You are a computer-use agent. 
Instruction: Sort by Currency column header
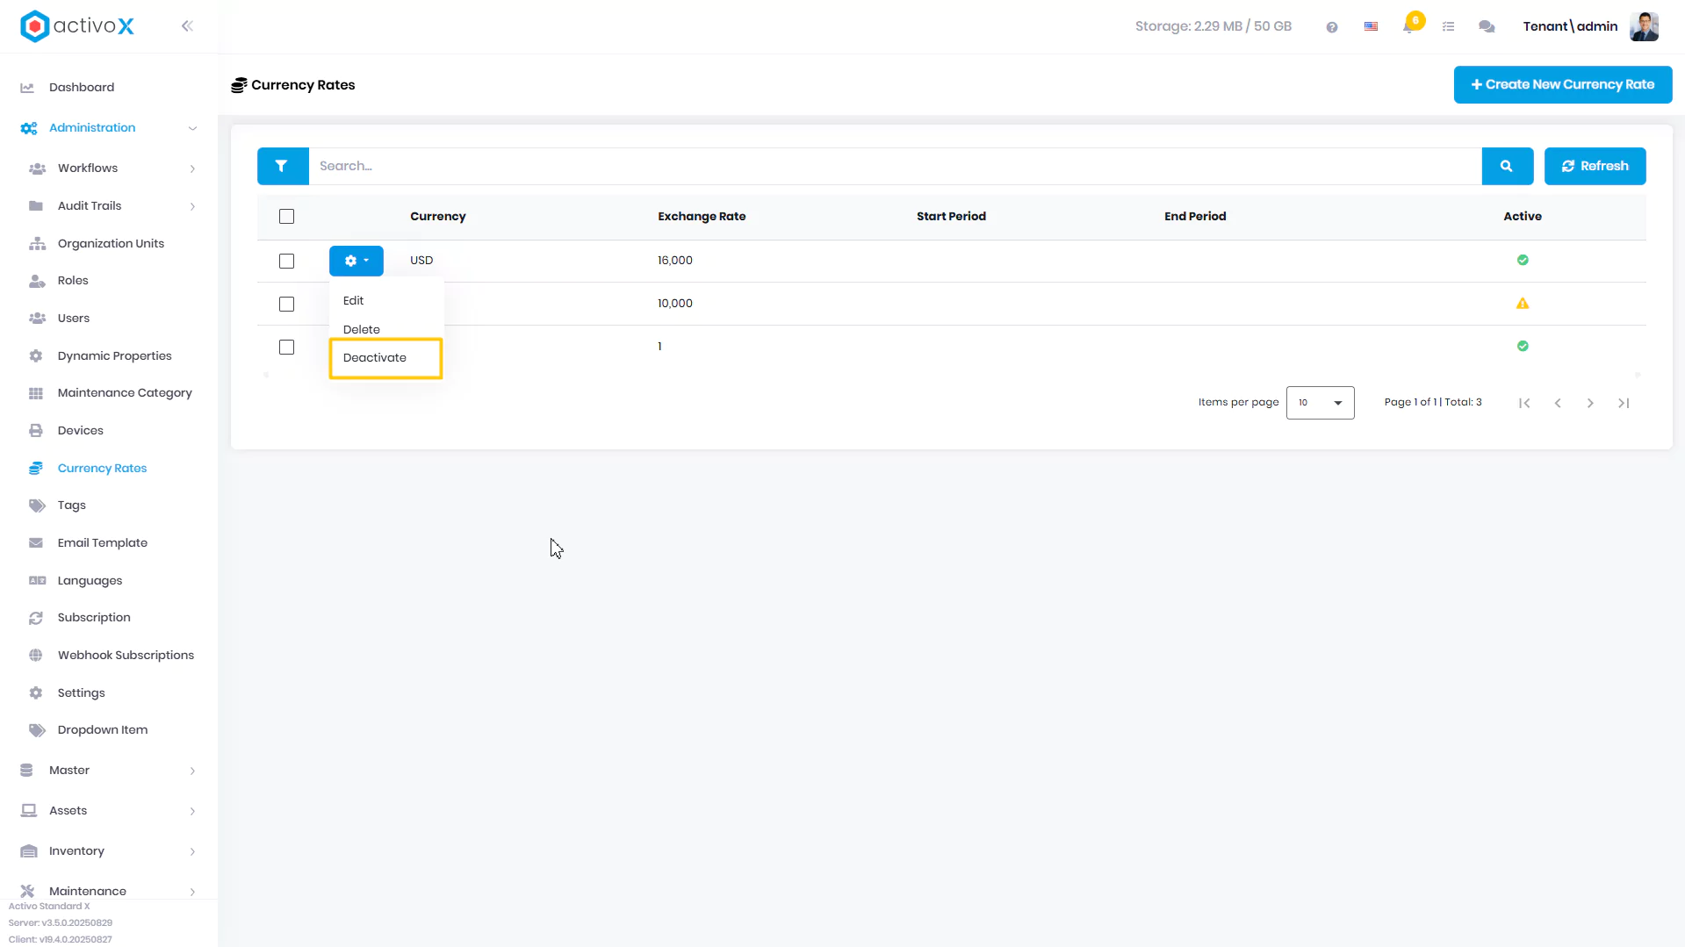(x=438, y=217)
